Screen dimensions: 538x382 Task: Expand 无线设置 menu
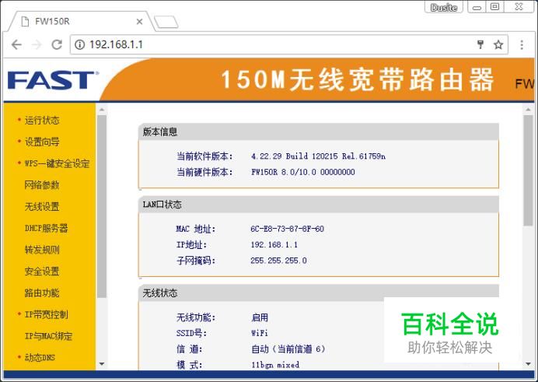42,207
